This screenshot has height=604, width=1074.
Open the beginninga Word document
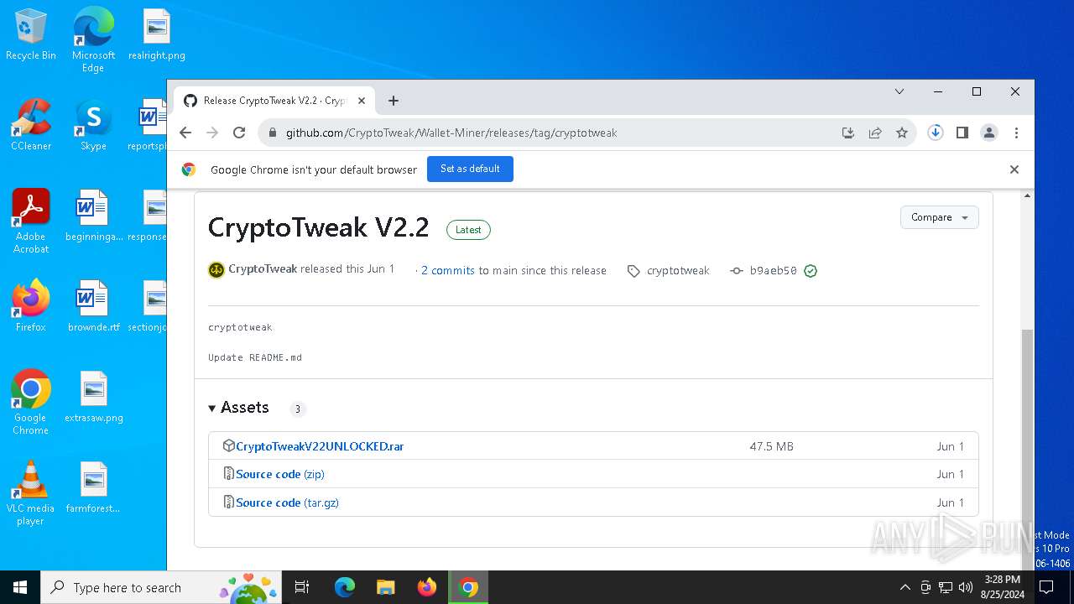point(93,216)
